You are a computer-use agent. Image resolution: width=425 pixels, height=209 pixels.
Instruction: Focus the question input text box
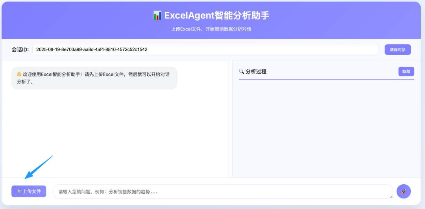223,191
